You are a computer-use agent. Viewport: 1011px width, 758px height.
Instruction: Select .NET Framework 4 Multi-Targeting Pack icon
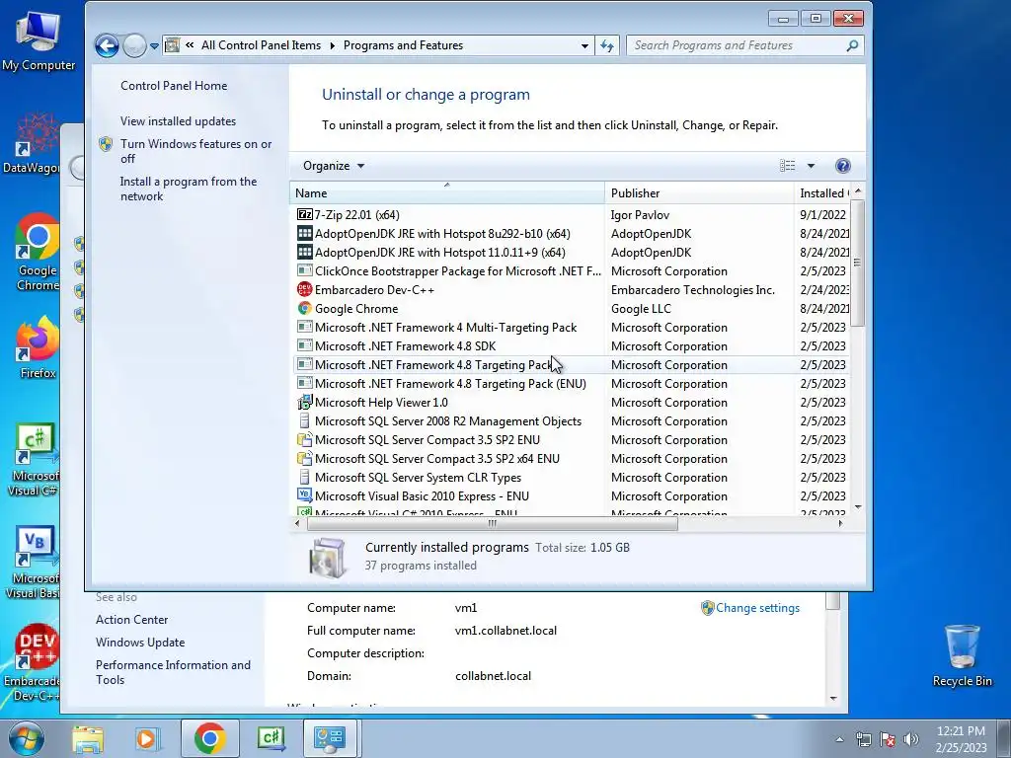(x=304, y=327)
